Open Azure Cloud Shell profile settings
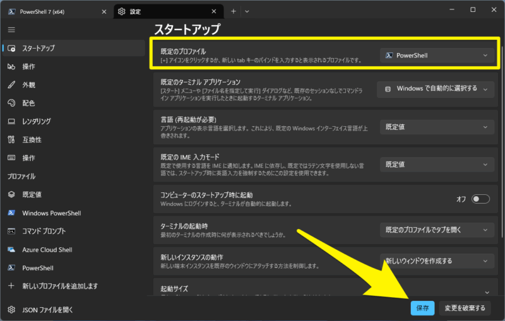This screenshot has height=321, width=505. point(73,250)
